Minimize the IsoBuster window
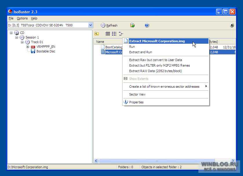 click(219, 12)
